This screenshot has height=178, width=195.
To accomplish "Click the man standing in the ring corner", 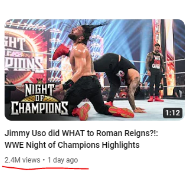I will [155, 72].
